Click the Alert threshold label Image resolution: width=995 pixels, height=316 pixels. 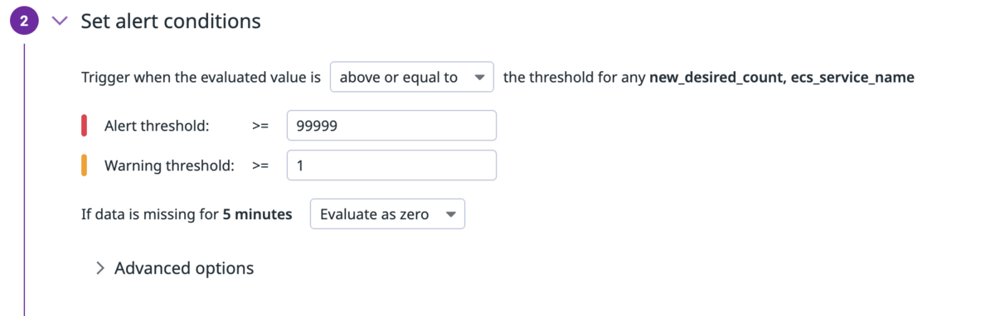point(157,126)
